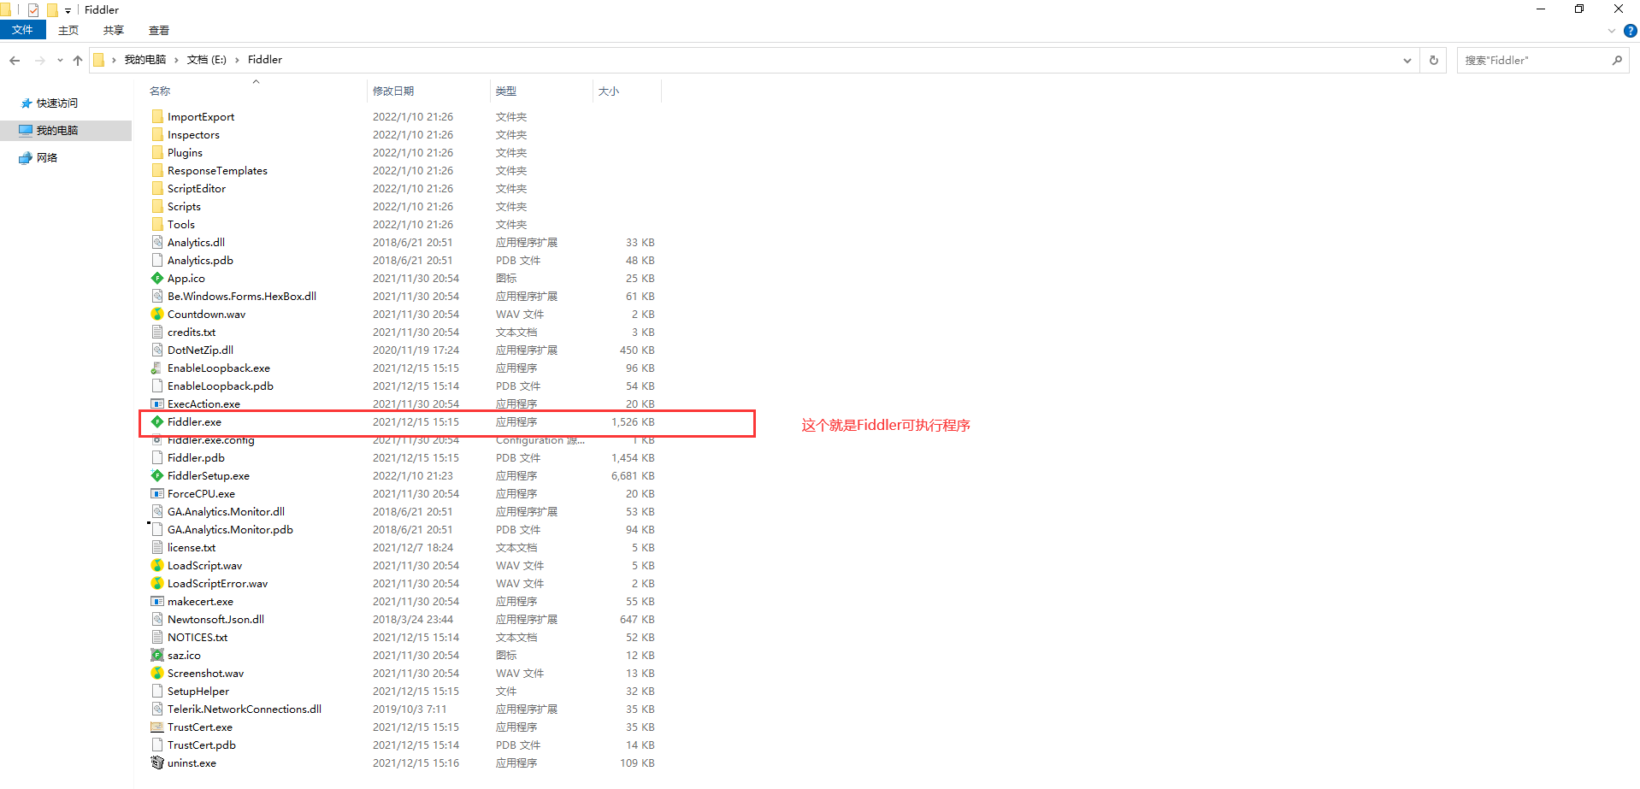Click the ForceCPU.exe icon

click(157, 493)
